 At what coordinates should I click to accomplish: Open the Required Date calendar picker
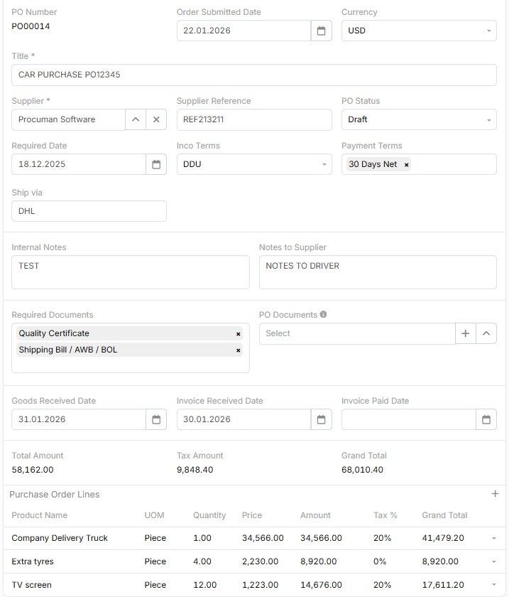coord(155,164)
